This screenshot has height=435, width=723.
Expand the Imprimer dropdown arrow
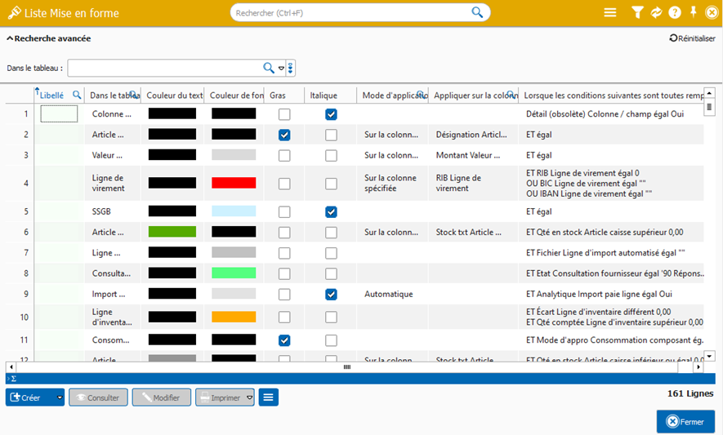tap(249, 397)
